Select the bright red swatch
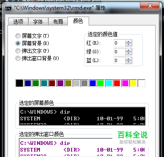Screen dimensions: 164x157 (x=117, y=83)
